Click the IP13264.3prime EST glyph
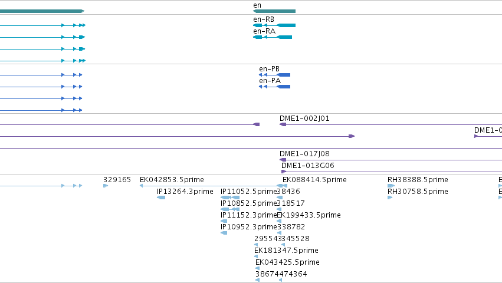This screenshot has height=283, width=502. click(161, 198)
